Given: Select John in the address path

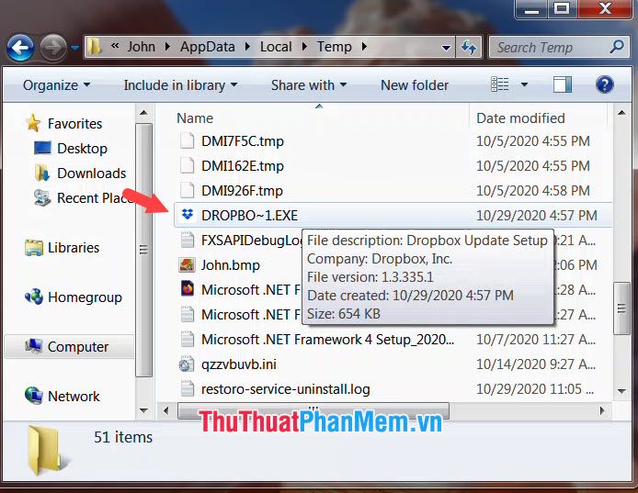Looking at the screenshot, I should point(142,47).
